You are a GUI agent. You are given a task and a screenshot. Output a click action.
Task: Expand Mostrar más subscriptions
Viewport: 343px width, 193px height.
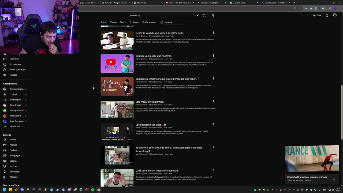(x=15, y=127)
